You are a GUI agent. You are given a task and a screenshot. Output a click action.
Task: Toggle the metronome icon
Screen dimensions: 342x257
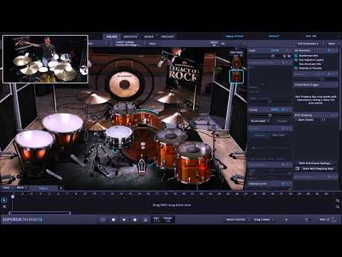[x=145, y=220]
